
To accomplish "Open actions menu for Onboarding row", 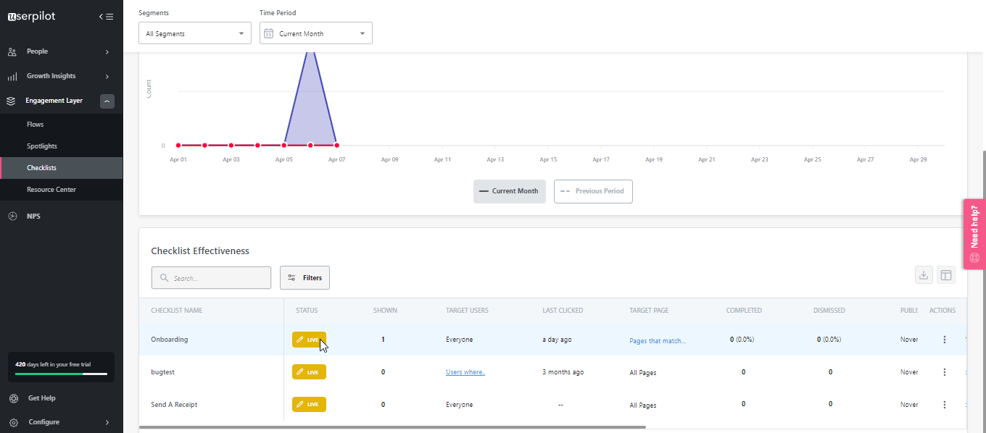I will 944,340.
